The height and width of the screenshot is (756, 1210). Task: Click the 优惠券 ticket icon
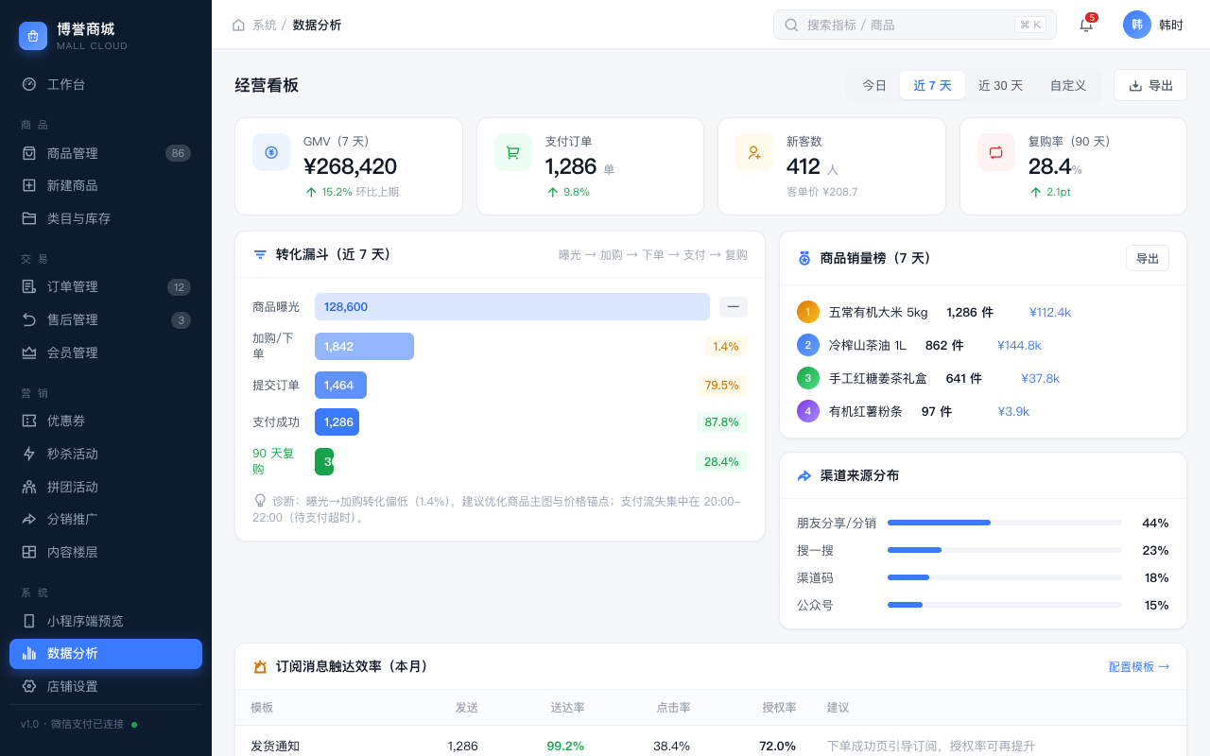click(x=29, y=421)
